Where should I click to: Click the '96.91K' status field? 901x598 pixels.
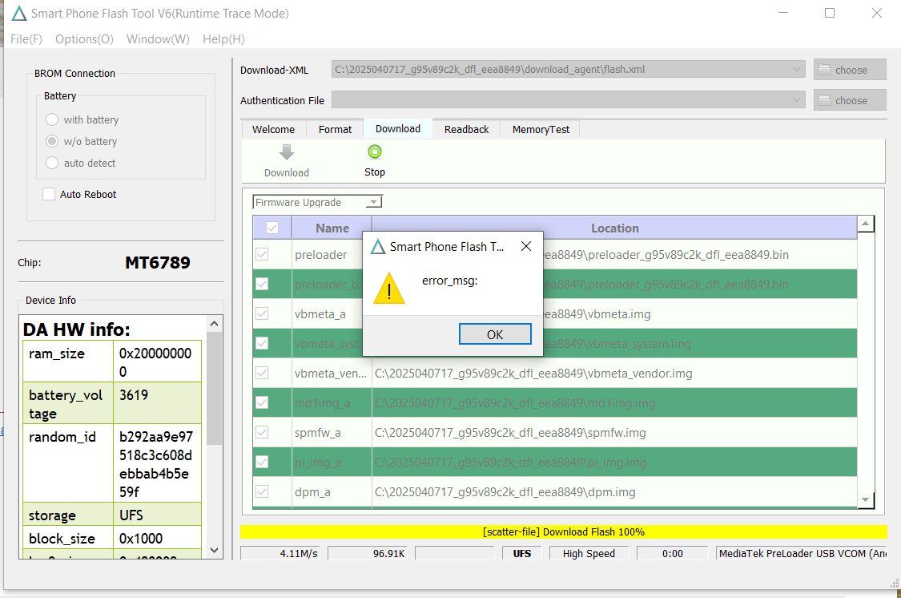[367, 553]
